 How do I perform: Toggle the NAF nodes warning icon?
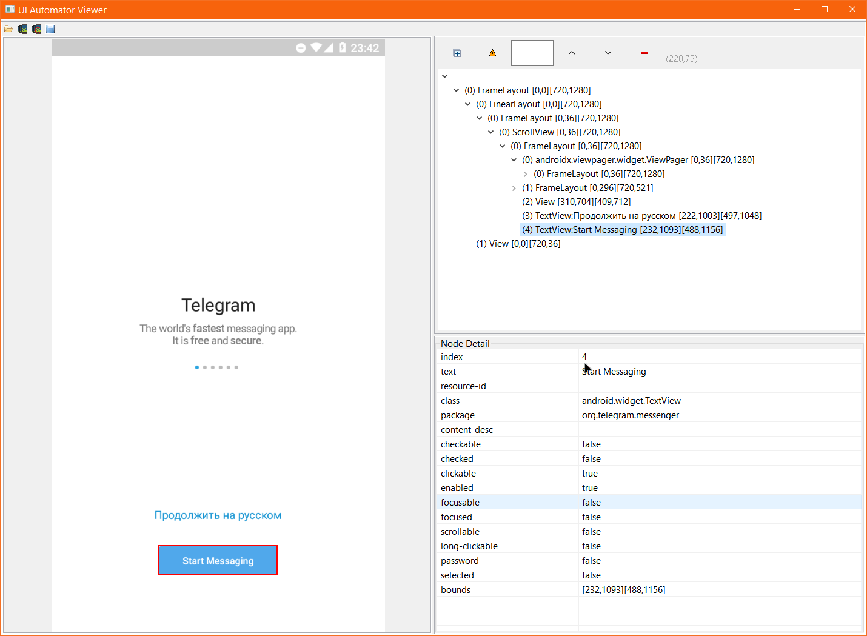492,53
